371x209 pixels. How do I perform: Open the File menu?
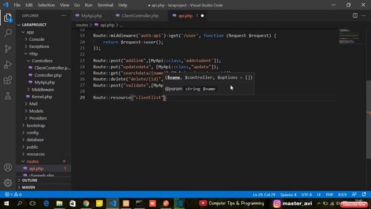[17, 5]
